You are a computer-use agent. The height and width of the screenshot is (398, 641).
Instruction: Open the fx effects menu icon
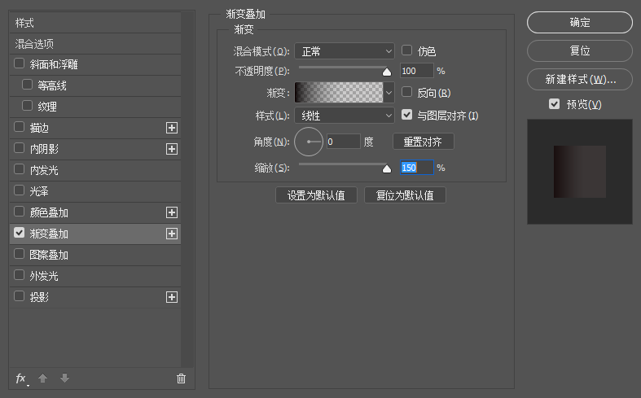[x=22, y=378]
